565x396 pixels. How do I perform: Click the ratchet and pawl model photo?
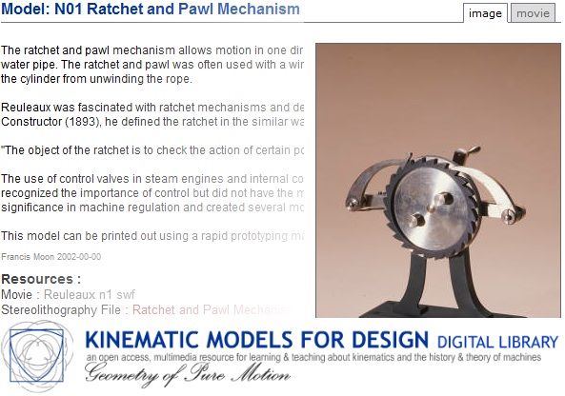(438, 180)
